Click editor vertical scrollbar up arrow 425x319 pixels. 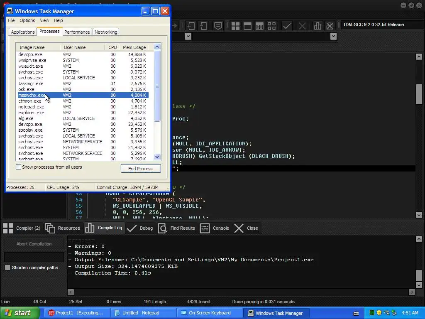(419, 56)
